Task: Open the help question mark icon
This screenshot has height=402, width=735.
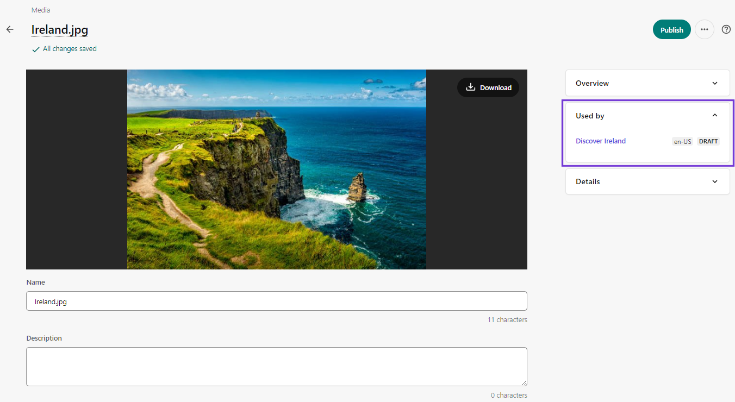Action: click(x=726, y=29)
